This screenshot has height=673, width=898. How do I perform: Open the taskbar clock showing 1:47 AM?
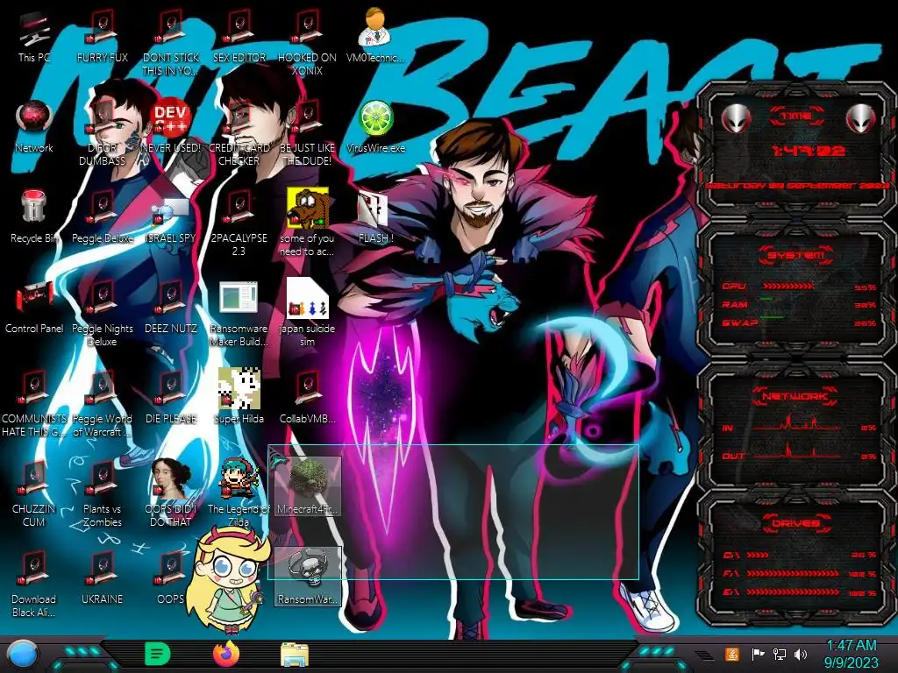pyautogui.click(x=851, y=654)
